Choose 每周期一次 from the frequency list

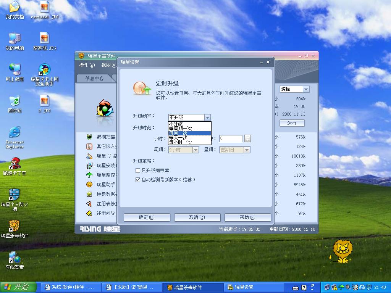coord(190,129)
